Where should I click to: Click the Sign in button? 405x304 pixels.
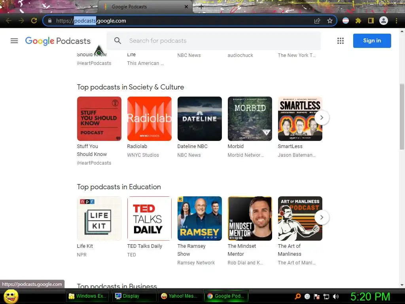[372, 41]
